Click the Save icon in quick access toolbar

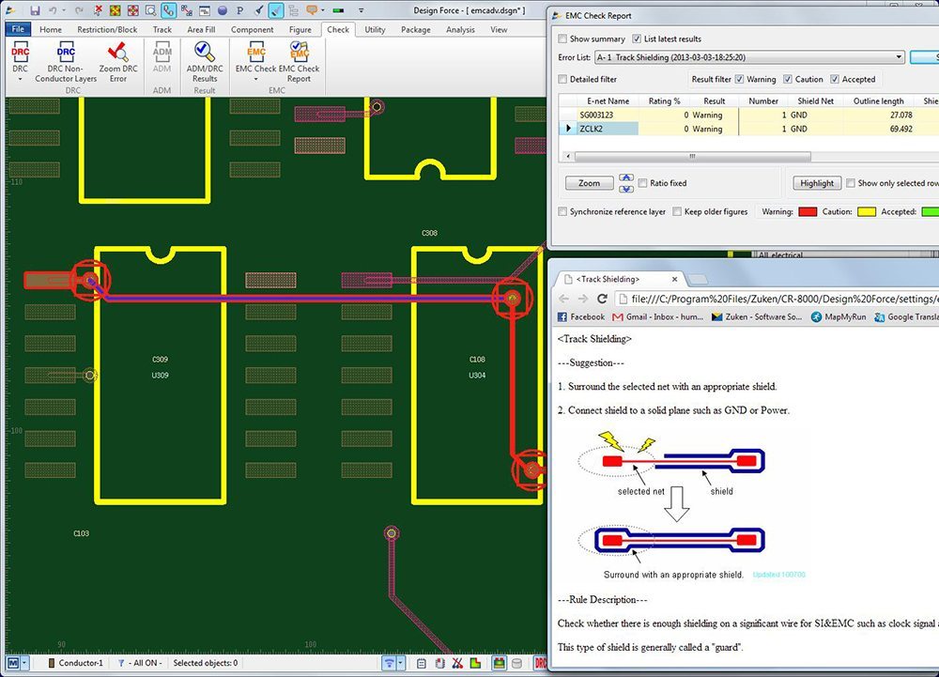click(35, 11)
